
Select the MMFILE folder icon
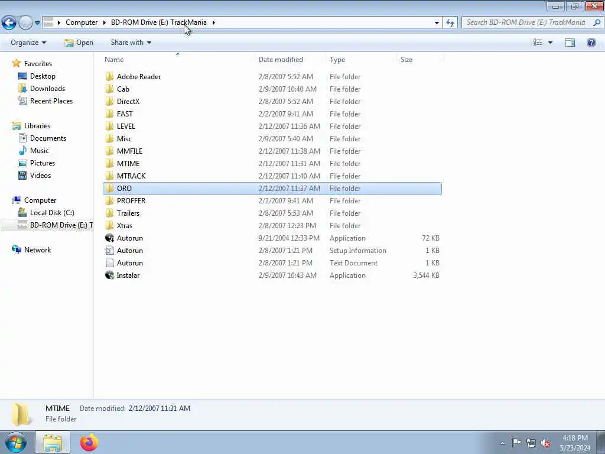109,151
